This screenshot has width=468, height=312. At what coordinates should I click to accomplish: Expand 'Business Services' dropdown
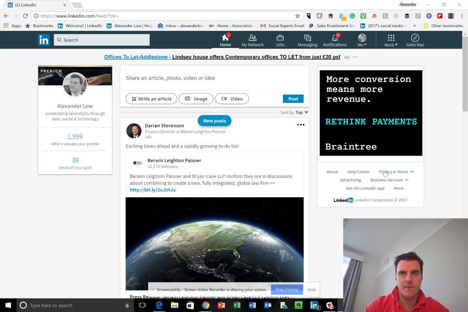point(389,180)
